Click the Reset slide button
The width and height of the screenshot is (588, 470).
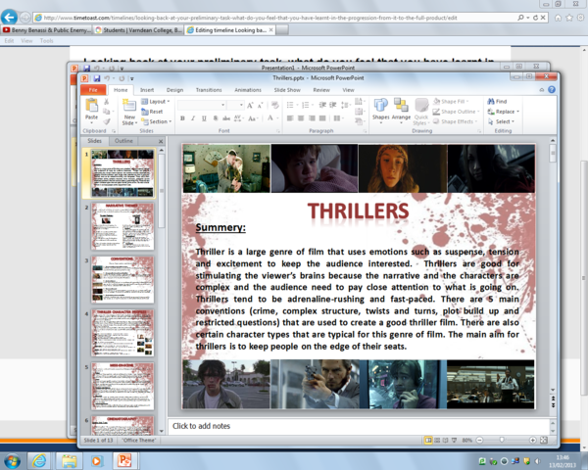(152, 112)
